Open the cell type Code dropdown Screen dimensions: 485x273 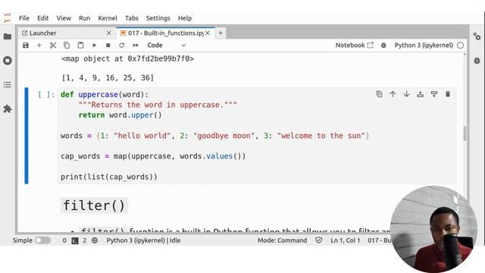click(166, 45)
